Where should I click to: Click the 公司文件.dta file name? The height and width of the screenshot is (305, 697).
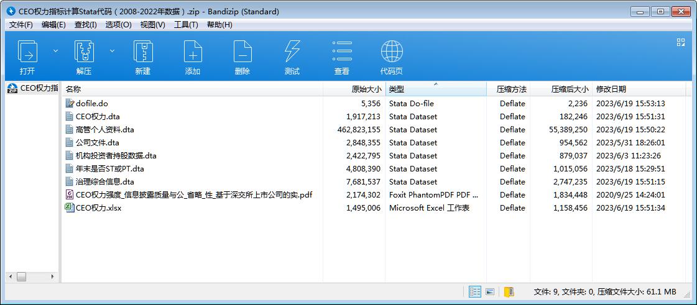point(98,142)
